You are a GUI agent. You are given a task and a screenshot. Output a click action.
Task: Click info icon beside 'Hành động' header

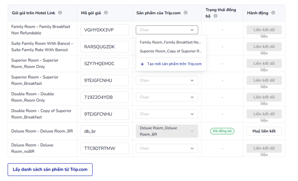click(273, 13)
